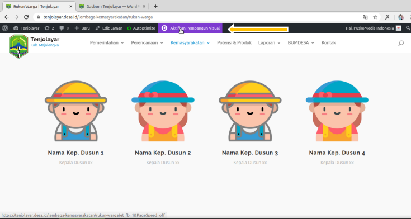Click avatar image of Kep. Dusun 2
Viewport: 411px width, 219px height.
click(x=163, y=111)
